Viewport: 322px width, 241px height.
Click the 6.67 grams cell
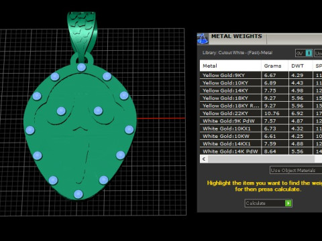275,75
